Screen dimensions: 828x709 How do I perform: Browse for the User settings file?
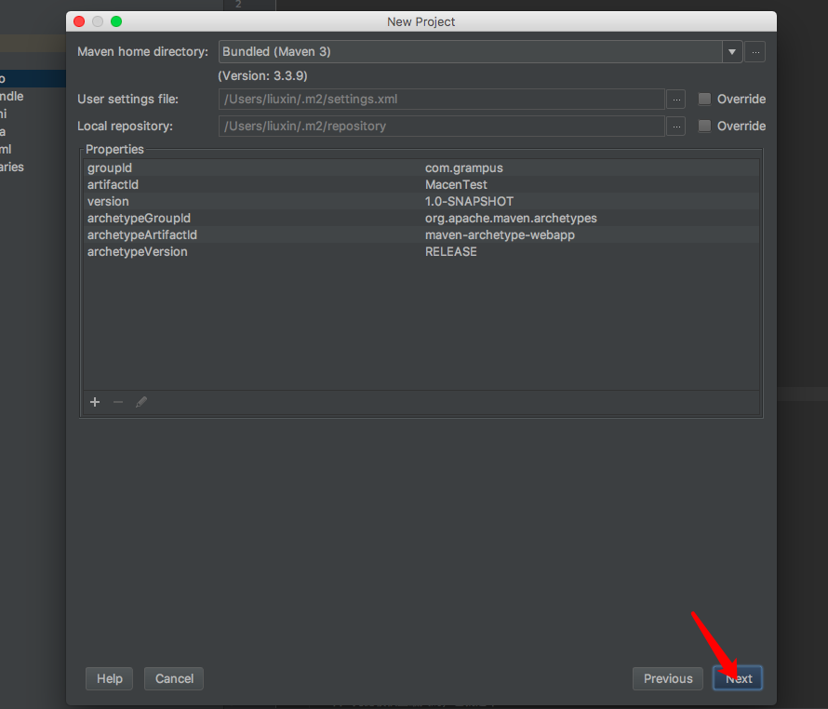[x=676, y=100]
